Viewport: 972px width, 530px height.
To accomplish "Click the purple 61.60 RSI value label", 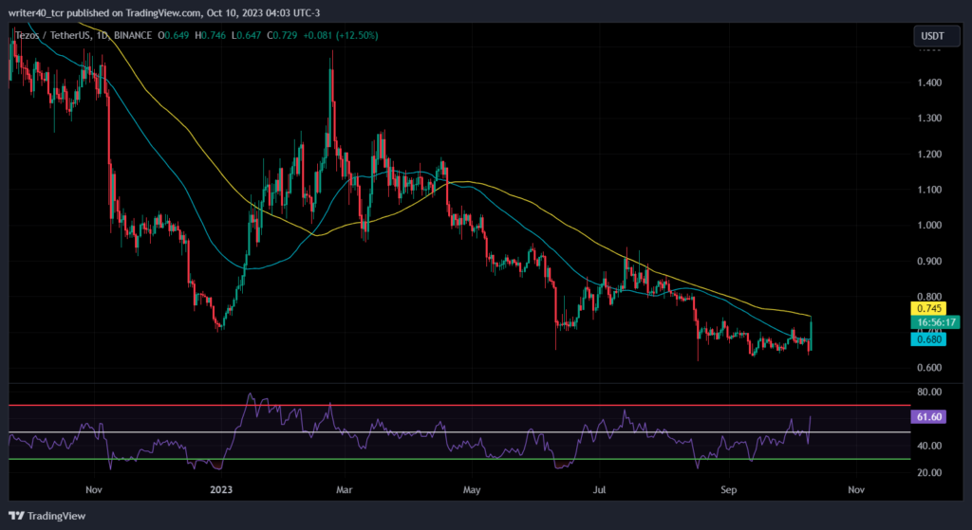I will click(928, 416).
